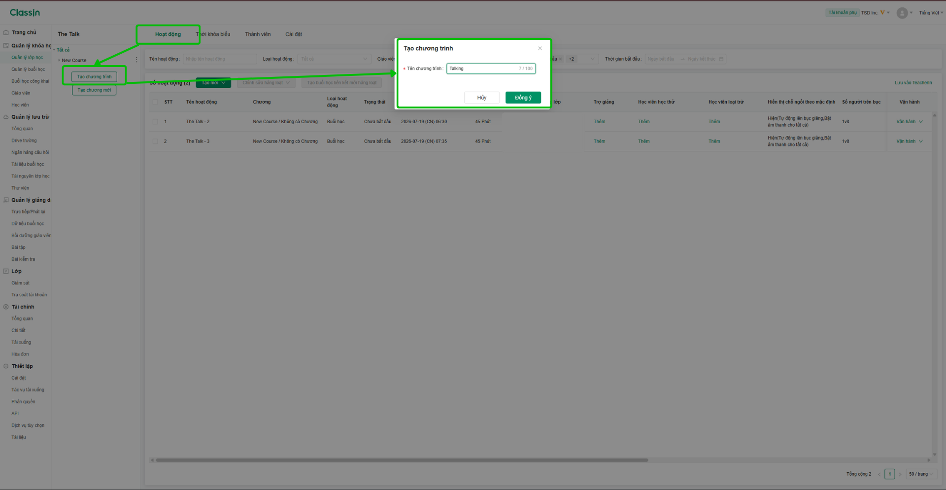Switch to the Thành viên tab
The image size is (946, 490).
point(258,35)
